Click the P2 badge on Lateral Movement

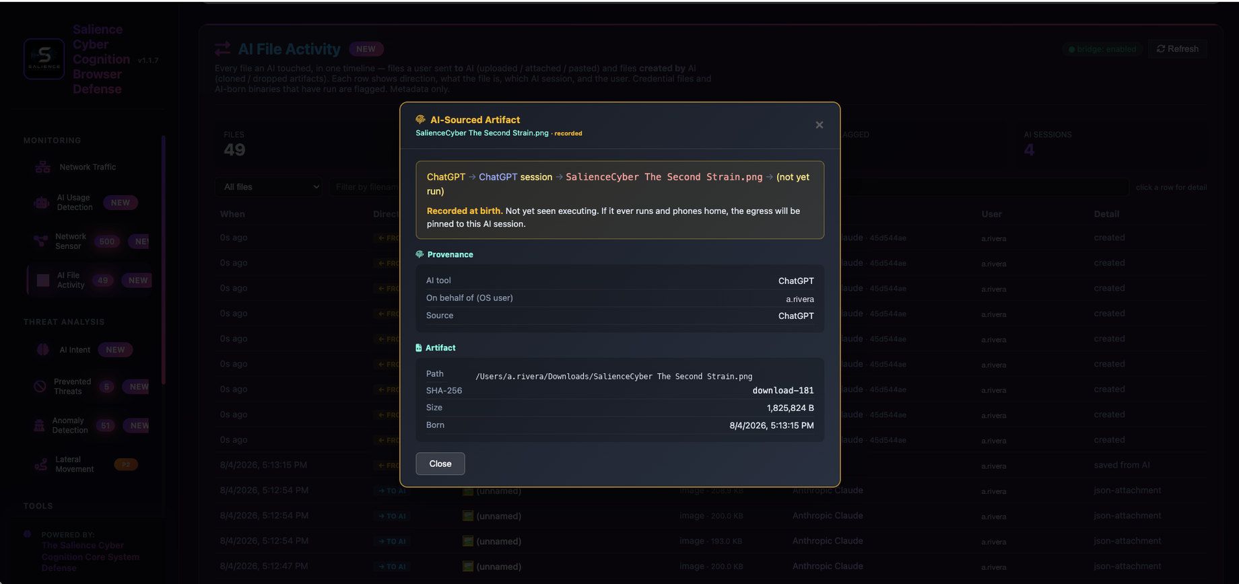126,464
